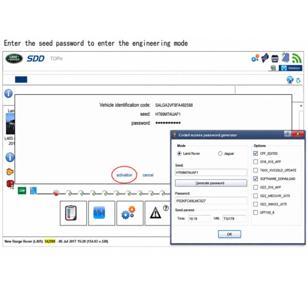Click the activation link
Image resolution: width=308 pixels, height=292 pixels.
pyautogui.click(x=124, y=175)
